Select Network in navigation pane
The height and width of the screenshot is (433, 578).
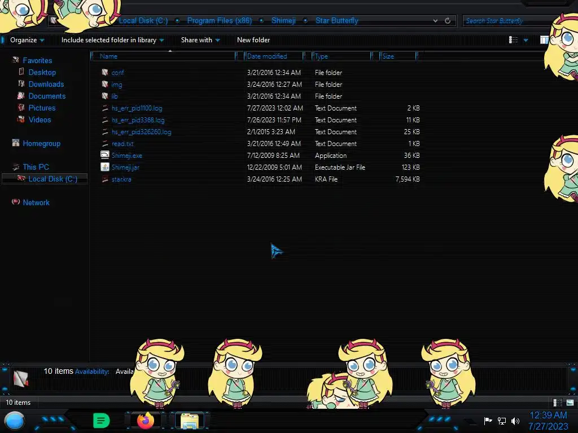pyautogui.click(x=36, y=202)
